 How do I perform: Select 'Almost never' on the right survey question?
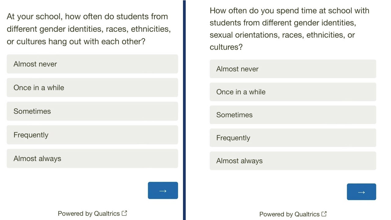[x=293, y=69]
